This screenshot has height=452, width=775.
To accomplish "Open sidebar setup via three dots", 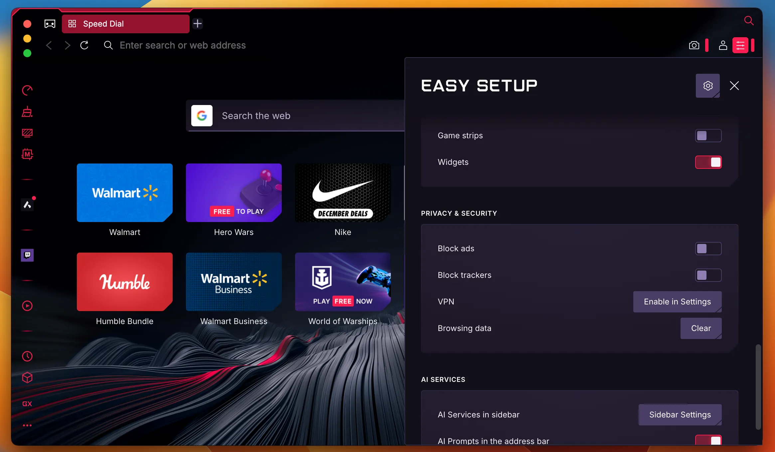I will (x=27, y=425).
